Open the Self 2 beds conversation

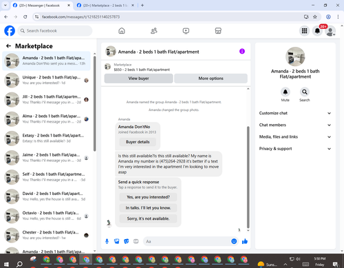coord(46,177)
